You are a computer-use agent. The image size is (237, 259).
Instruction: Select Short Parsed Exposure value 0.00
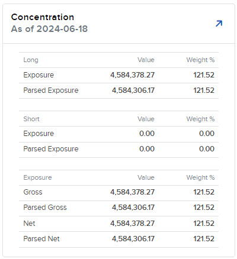pos(147,149)
